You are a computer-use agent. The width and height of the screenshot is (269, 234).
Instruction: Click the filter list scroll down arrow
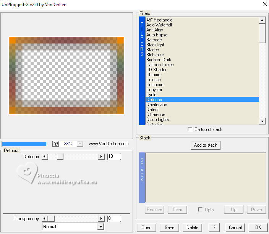262,121
